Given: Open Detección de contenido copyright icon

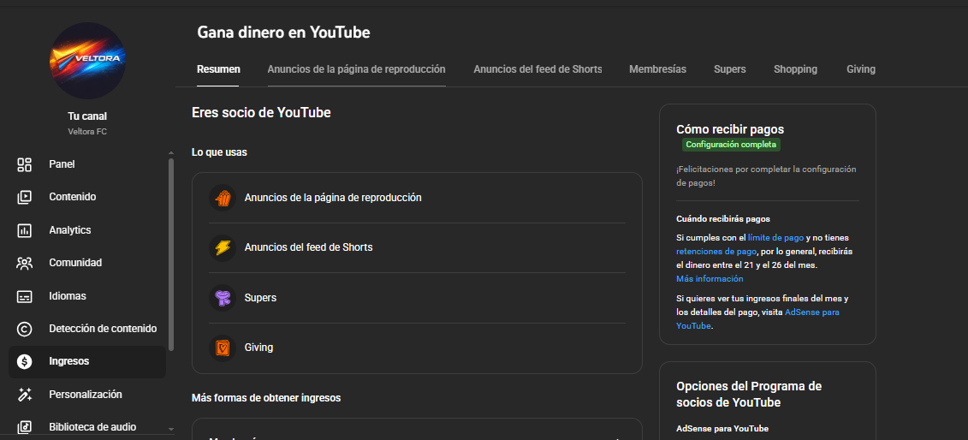Looking at the screenshot, I should click(25, 329).
